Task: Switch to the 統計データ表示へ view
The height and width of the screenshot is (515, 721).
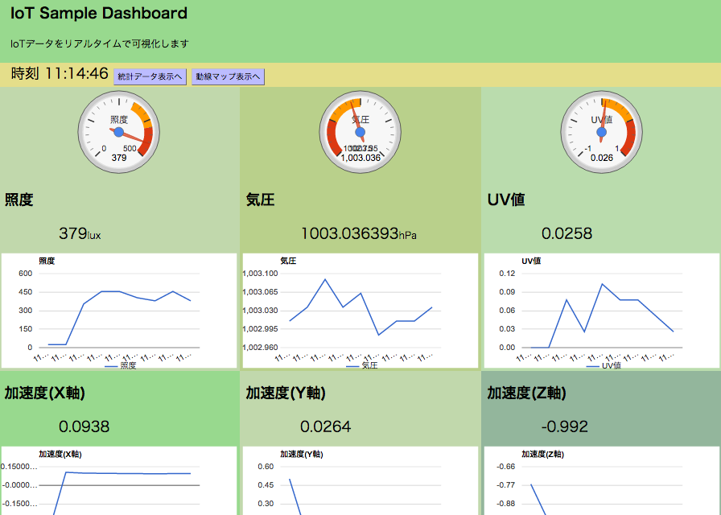Action: click(x=150, y=76)
